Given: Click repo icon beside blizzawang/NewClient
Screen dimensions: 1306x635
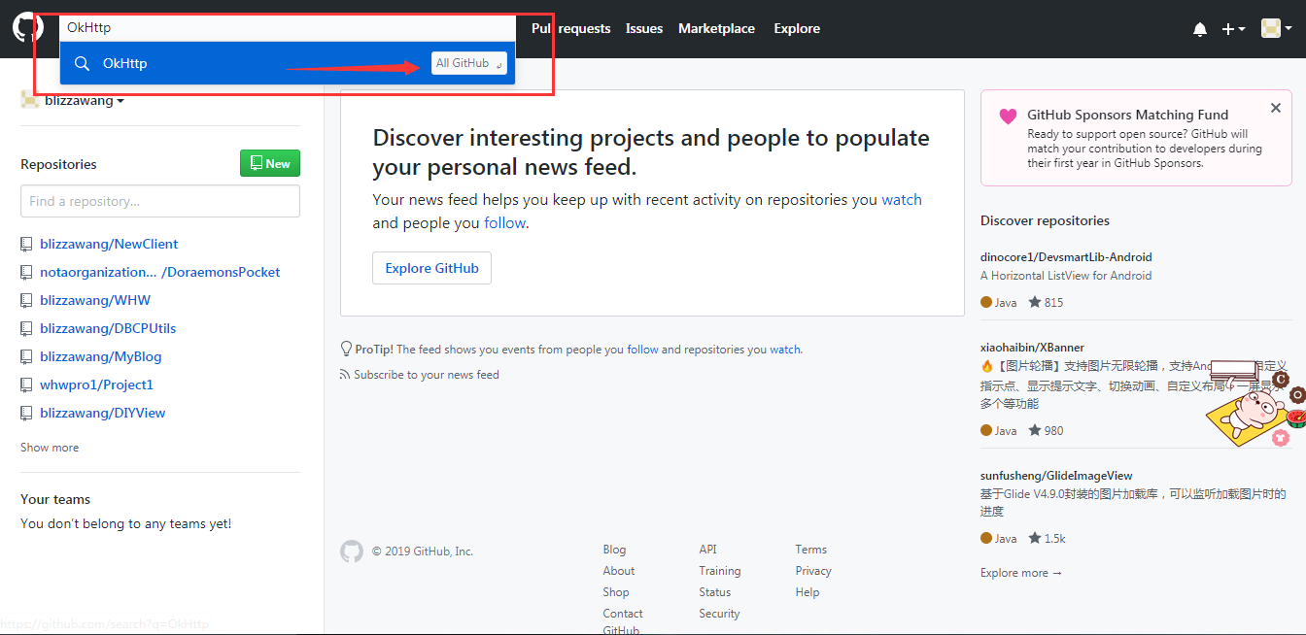Looking at the screenshot, I should (x=27, y=244).
